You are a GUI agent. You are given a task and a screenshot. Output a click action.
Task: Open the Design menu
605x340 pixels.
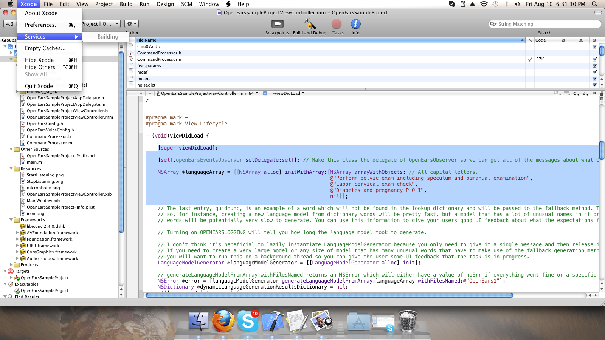coord(165,4)
